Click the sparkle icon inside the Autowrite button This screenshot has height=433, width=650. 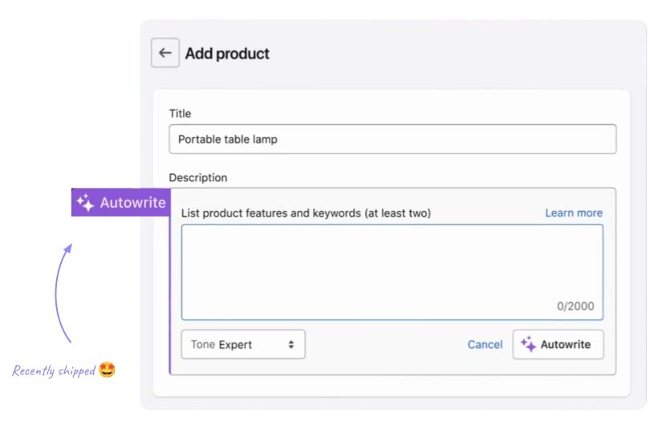pos(528,344)
